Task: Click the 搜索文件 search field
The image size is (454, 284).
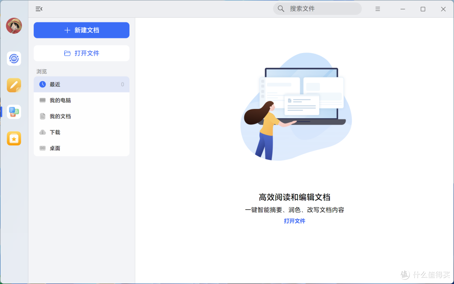Action: point(317,9)
